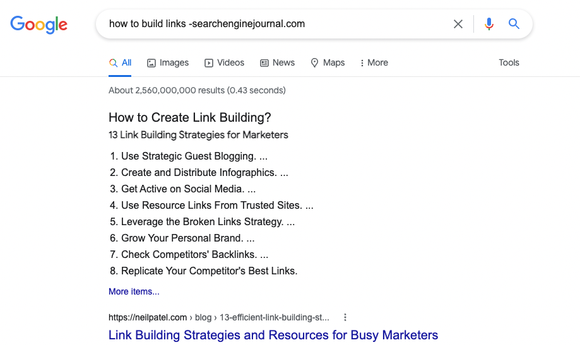Viewport: 580px width, 345px height.
Task: Click the 'About 2,560,000,000 results' stats text
Action: (x=197, y=91)
